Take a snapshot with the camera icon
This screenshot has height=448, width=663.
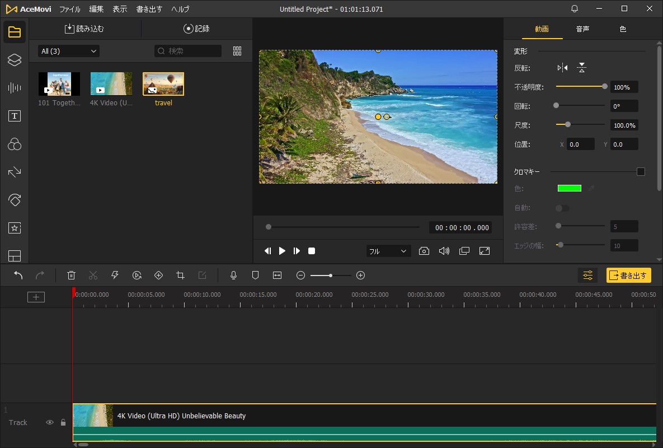pyautogui.click(x=424, y=251)
